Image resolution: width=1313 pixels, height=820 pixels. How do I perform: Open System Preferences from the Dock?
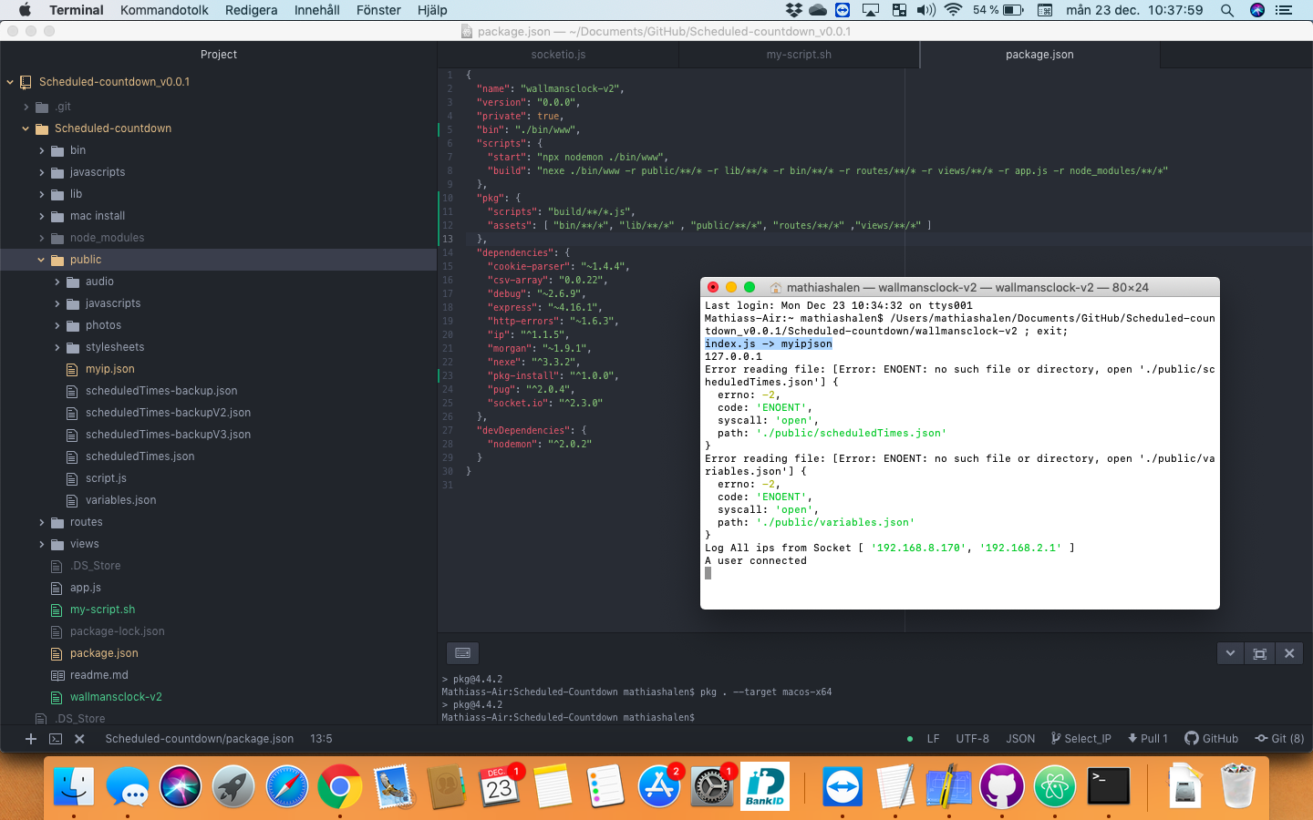711,786
